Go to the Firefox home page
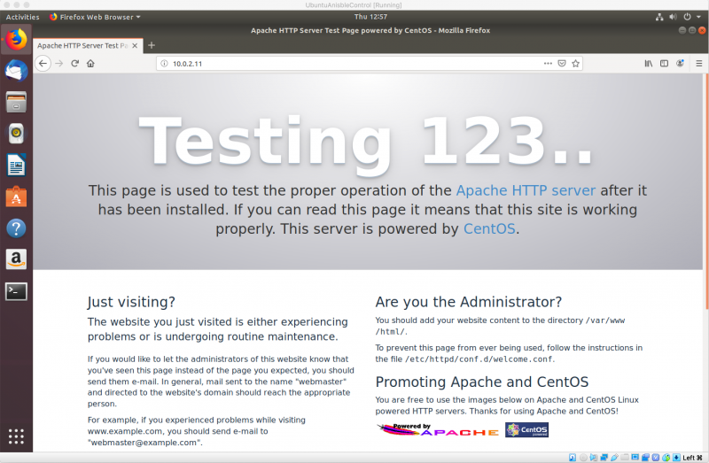Screen dimensions: 709x463 90,64
